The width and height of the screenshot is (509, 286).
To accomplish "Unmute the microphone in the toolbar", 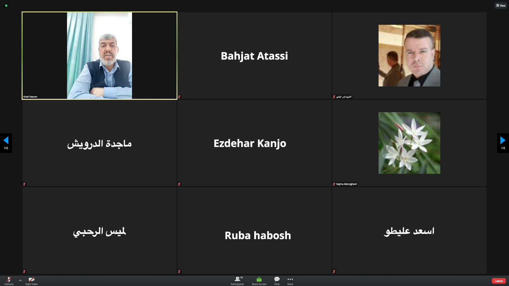I will 9,281.
